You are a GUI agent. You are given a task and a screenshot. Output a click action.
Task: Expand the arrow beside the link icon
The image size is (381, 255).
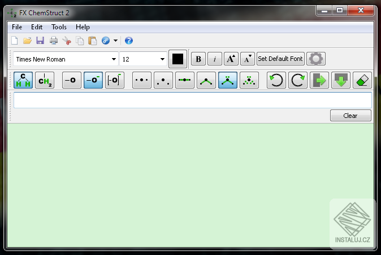(x=115, y=41)
